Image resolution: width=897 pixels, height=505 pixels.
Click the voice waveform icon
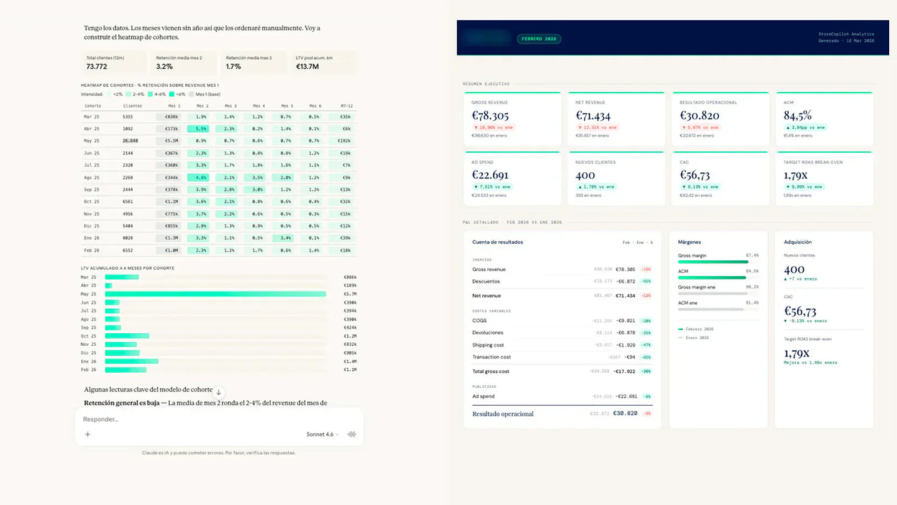pos(352,434)
